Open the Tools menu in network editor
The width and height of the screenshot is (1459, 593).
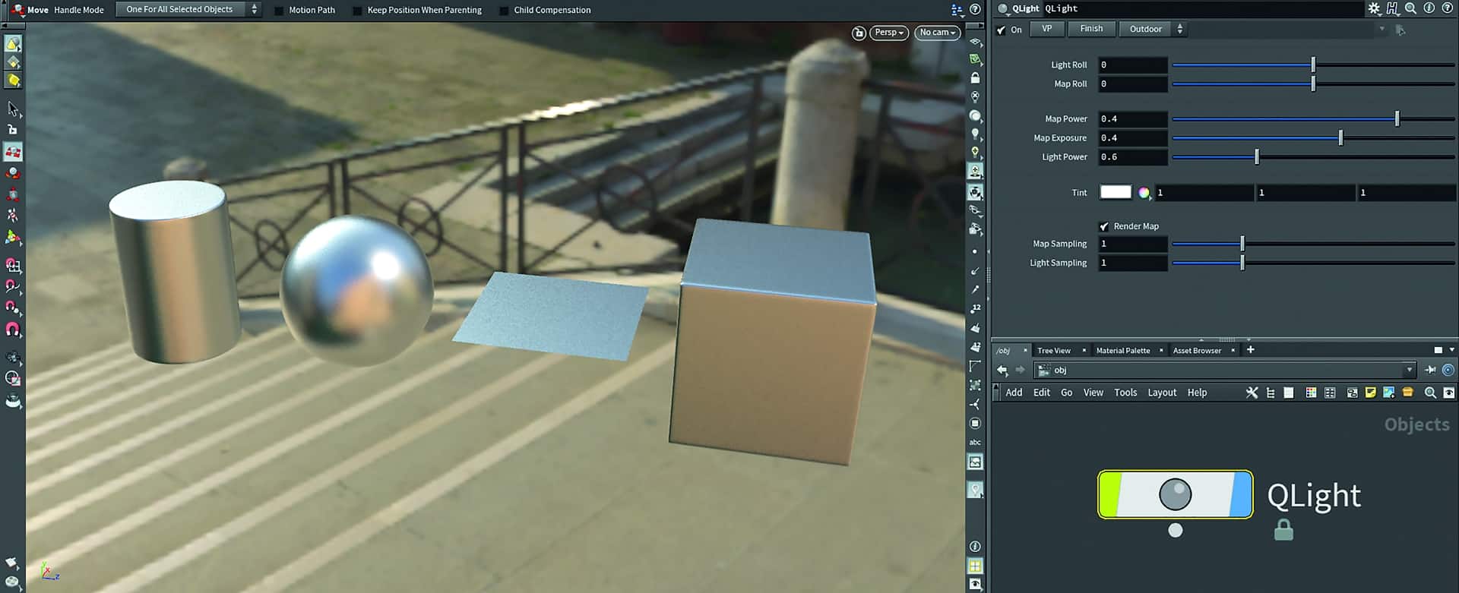click(1125, 393)
